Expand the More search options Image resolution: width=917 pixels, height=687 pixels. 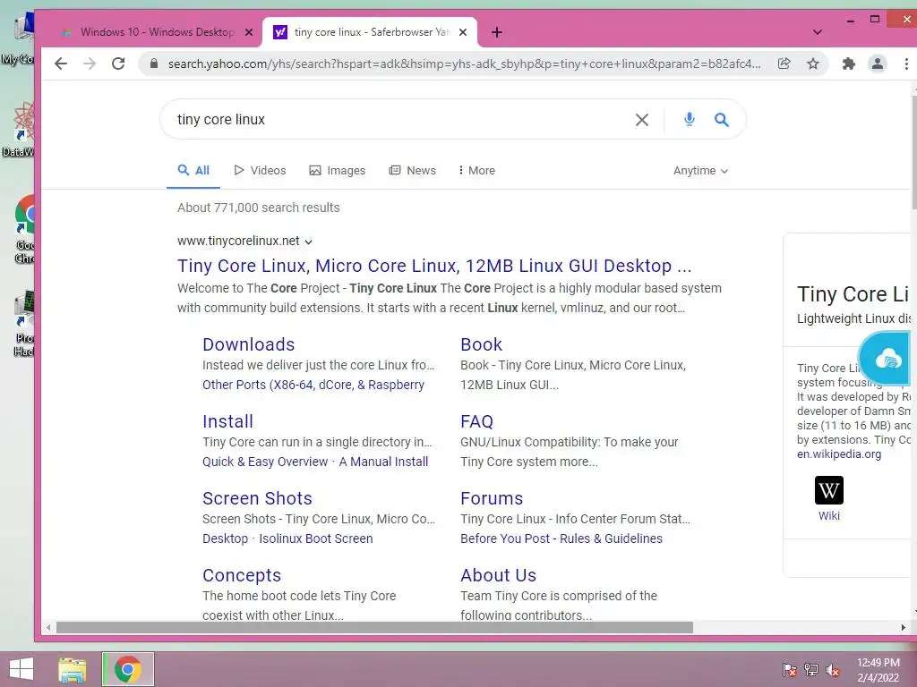point(476,171)
